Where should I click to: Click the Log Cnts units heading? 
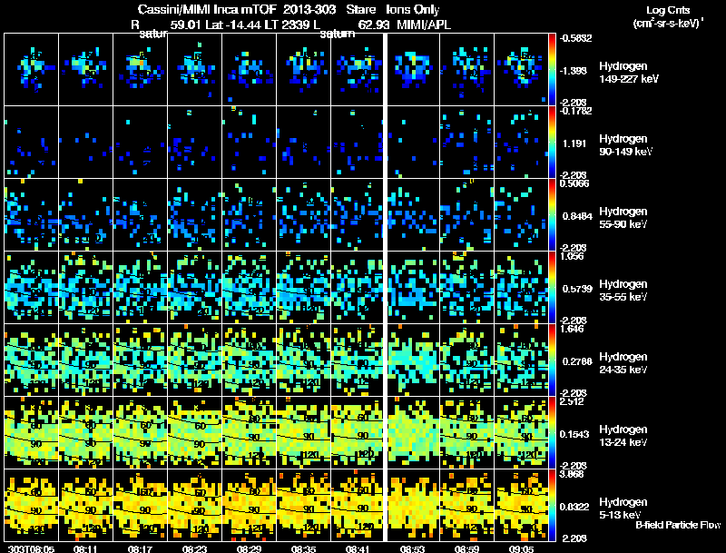pos(668,16)
